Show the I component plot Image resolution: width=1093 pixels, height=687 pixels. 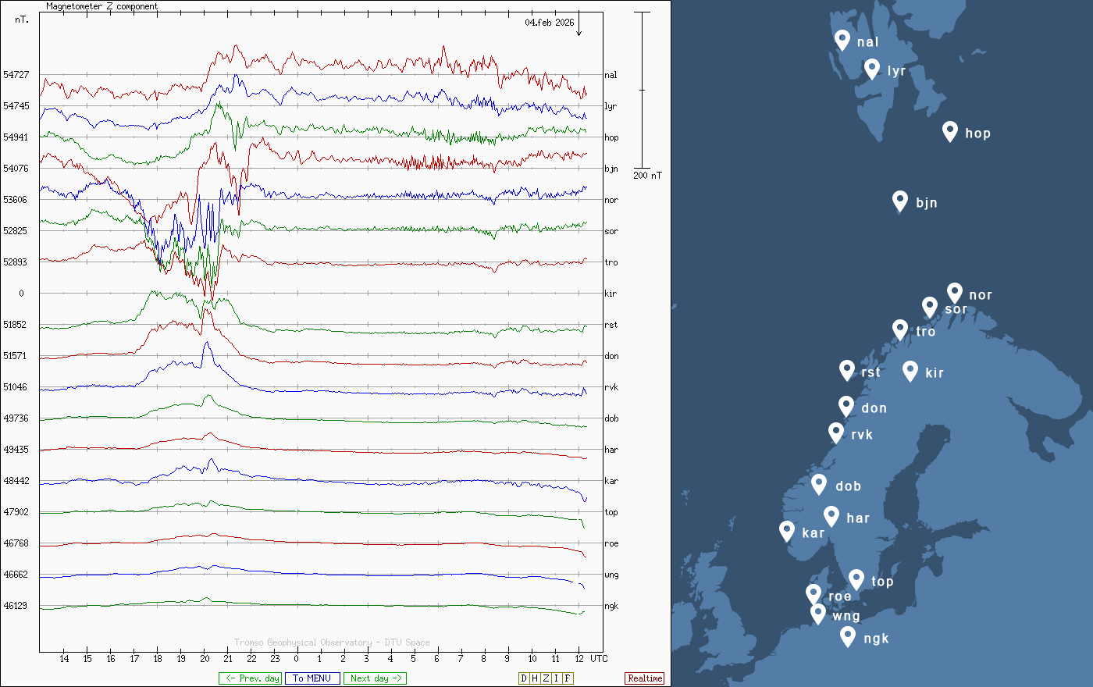[x=557, y=678]
